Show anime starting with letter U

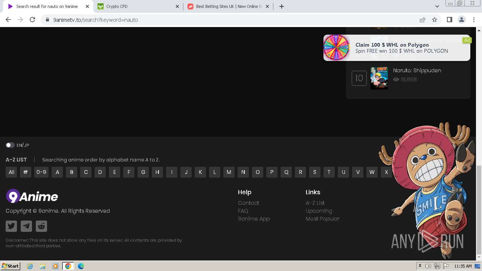click(x=343, y=172)
